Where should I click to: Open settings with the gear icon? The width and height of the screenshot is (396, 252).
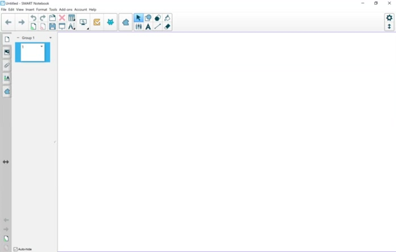(x=389, y=18)
